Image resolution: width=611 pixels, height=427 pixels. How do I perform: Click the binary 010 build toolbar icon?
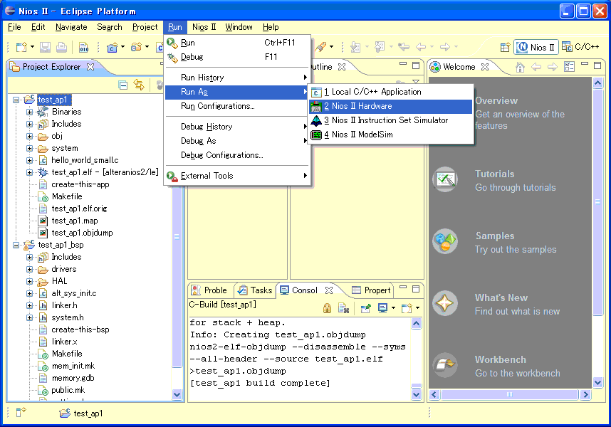pos(83,47)
